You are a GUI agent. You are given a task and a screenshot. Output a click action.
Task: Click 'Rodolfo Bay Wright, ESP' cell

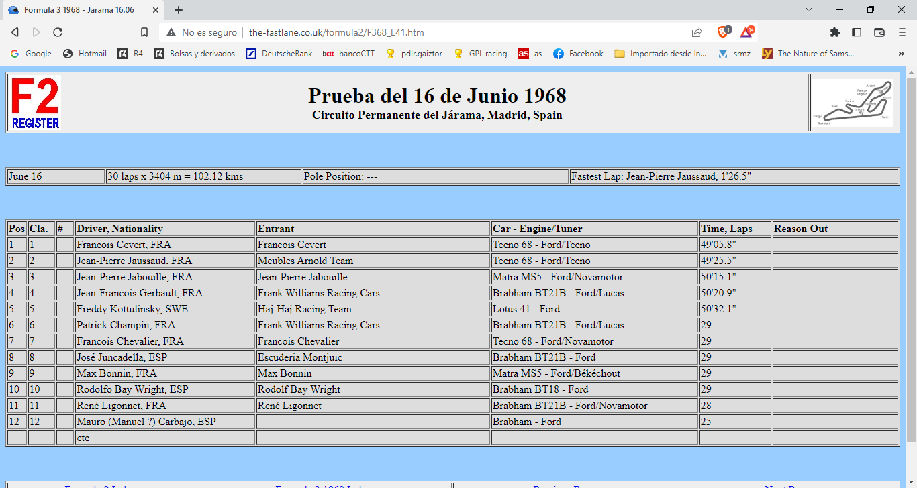[x=165, y=389]
